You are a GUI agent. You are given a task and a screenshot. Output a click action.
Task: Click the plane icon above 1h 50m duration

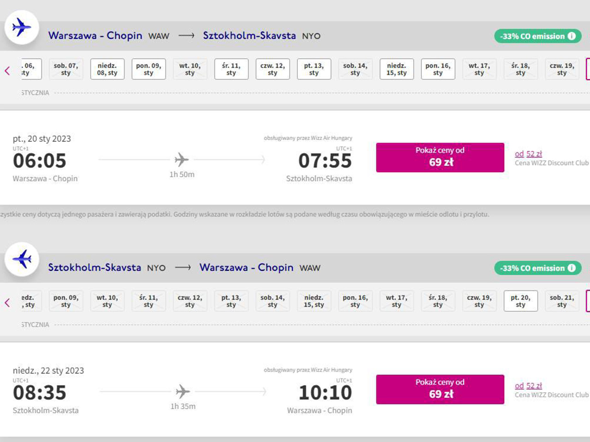tap(182, 160)
